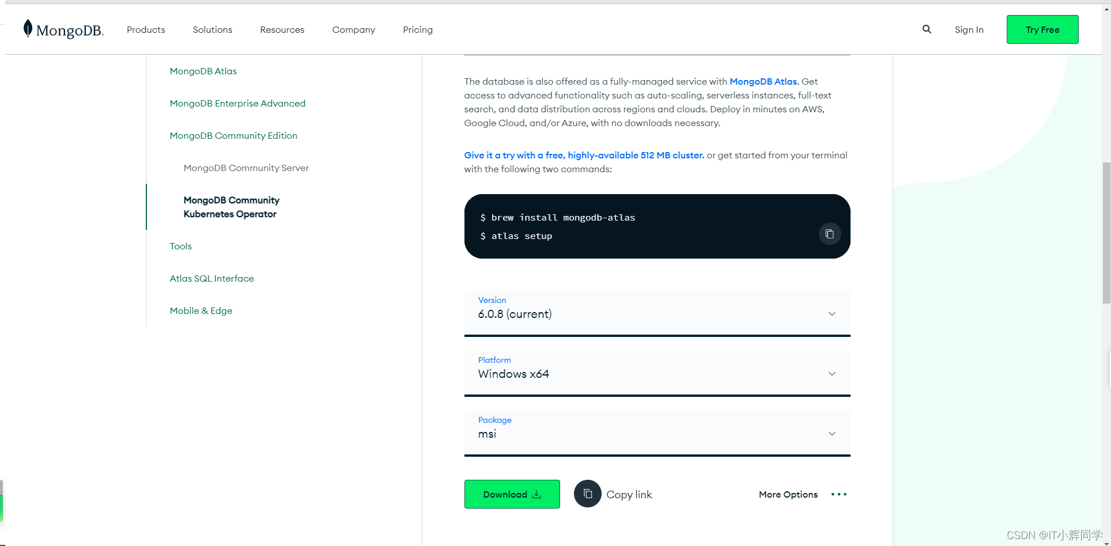Open the free 512 MB cluster link

click(584, 156)
